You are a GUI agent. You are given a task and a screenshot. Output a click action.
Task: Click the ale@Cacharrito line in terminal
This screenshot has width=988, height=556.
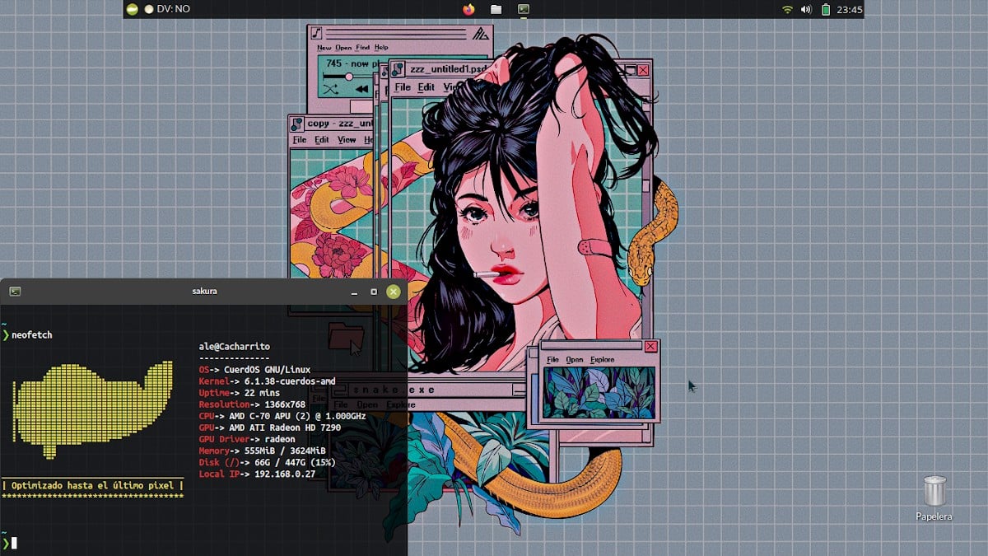click(235, 347)
